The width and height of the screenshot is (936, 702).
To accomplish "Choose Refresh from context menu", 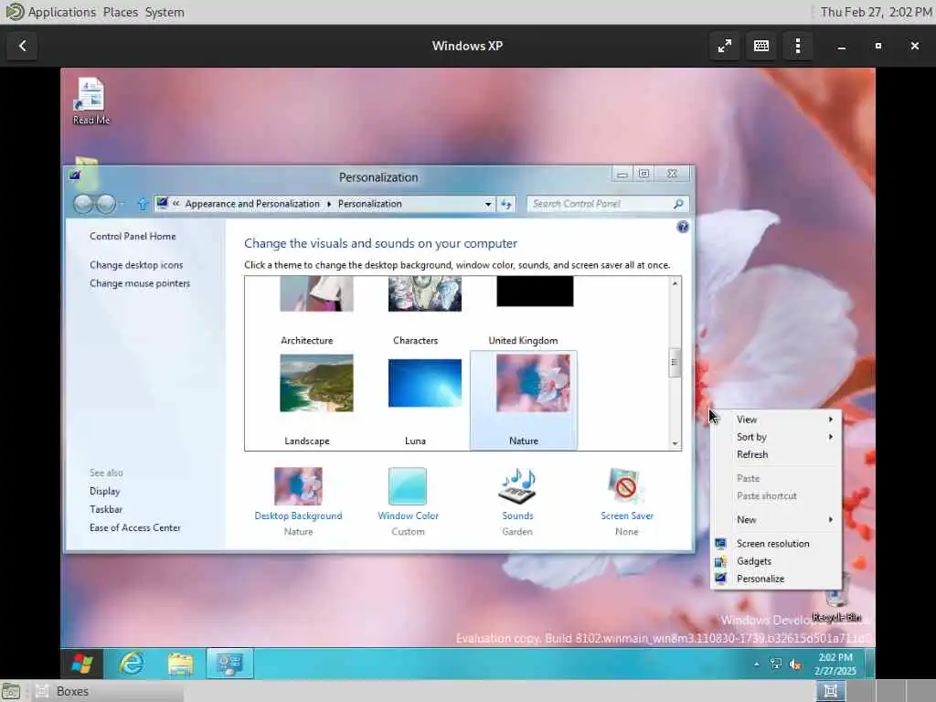I will pos(775,454).
